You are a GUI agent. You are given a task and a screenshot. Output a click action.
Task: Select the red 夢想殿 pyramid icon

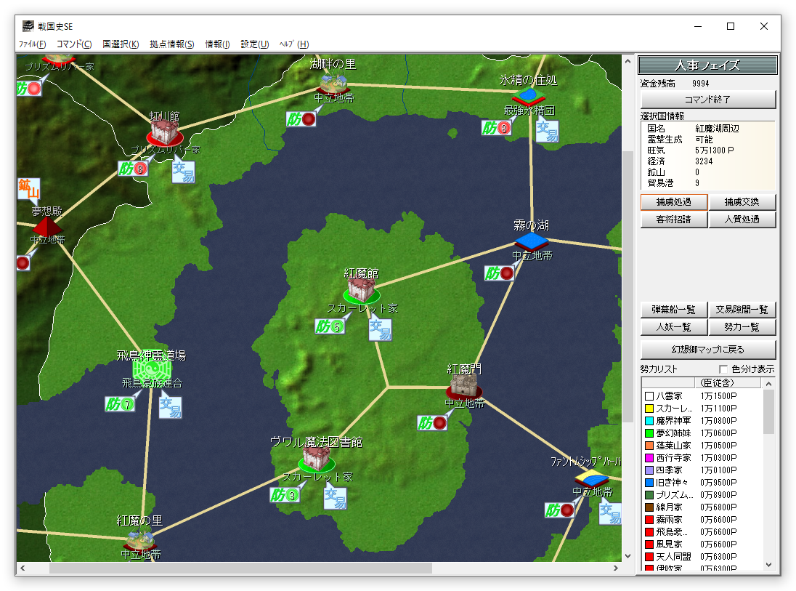click(x=46, y=227)
